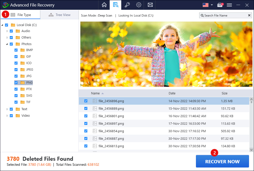Screen dimensions: 254x171
Task: Expand the Text folder
Action: point(7,109)
